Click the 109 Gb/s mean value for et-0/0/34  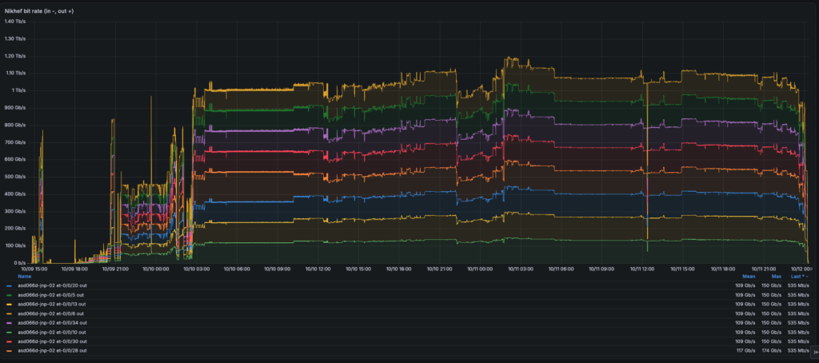pos(745,323)
